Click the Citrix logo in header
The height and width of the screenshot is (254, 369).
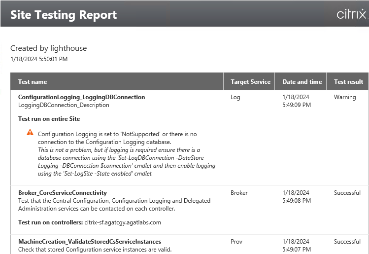[352, 14]
